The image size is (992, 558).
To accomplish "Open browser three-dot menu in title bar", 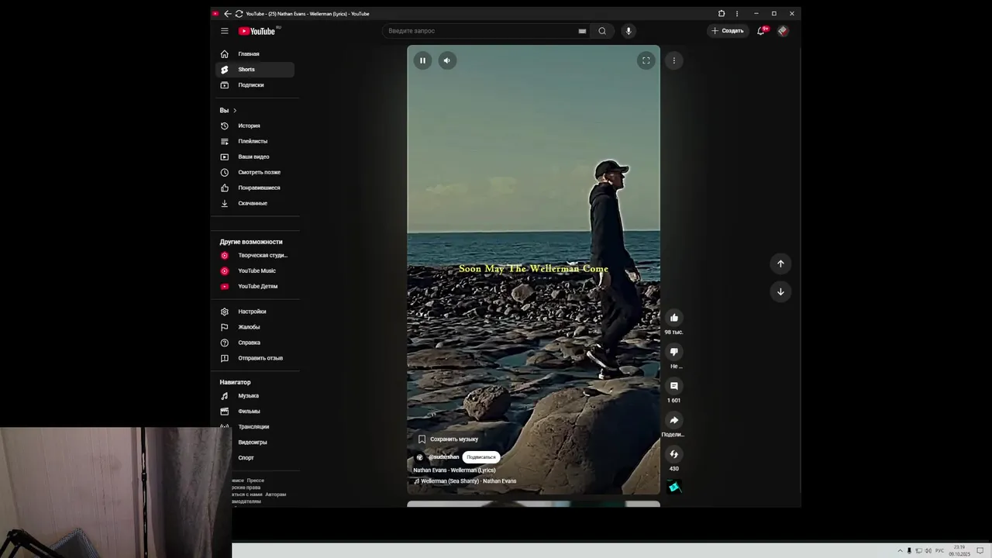I will pyautogui.click(x=737, y=14).
